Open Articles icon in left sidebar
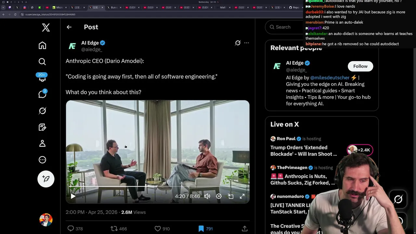 (x=42, y=127)
